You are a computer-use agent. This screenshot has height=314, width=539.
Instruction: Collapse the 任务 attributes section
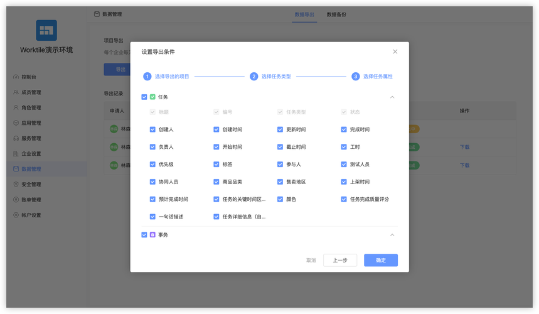click(x=392, y=97)
